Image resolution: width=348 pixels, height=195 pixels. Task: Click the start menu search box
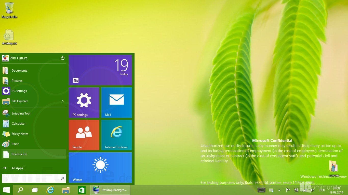34,178
